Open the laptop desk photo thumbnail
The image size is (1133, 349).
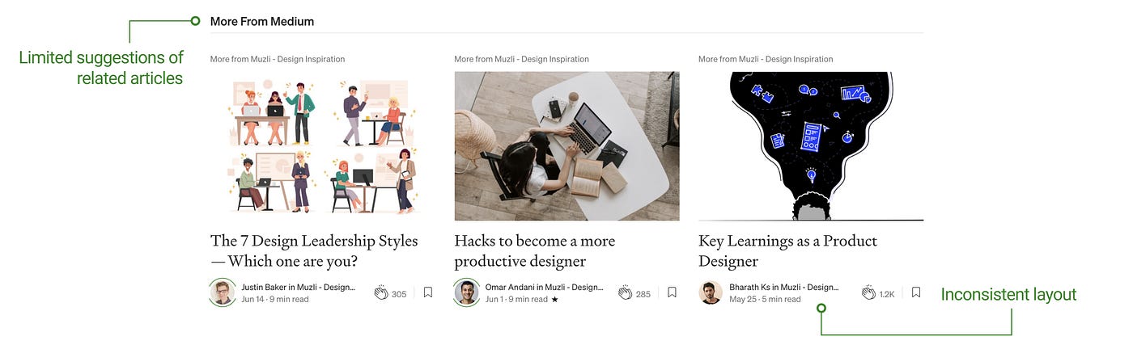coord(566,146)
